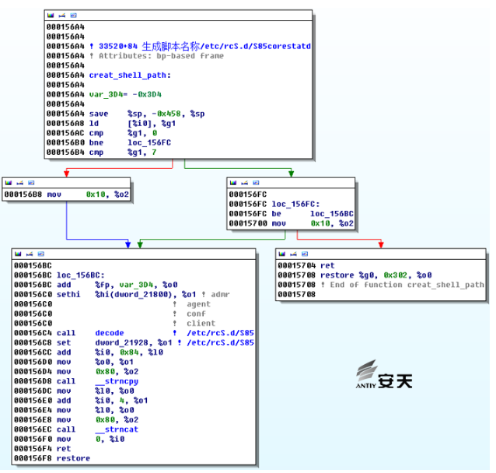Click the color icon on the loc_156BC node
Screen dimensions: 496x473
tap(18, 254)
